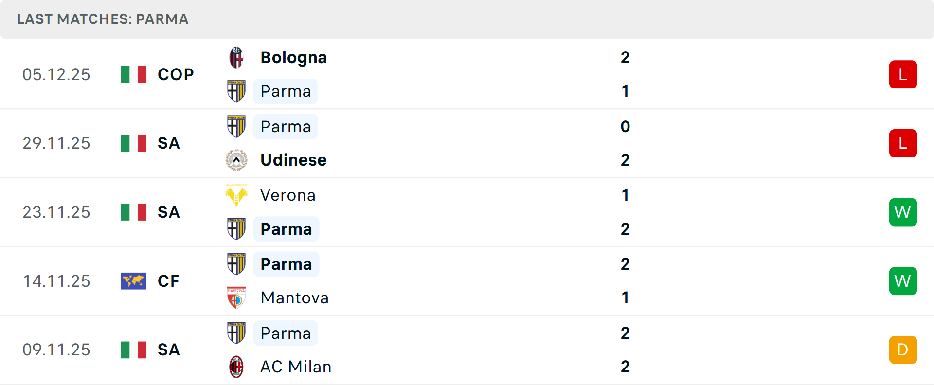Click the Bologna club crest icon
The image size is (934, 385).
click(236, 58)
